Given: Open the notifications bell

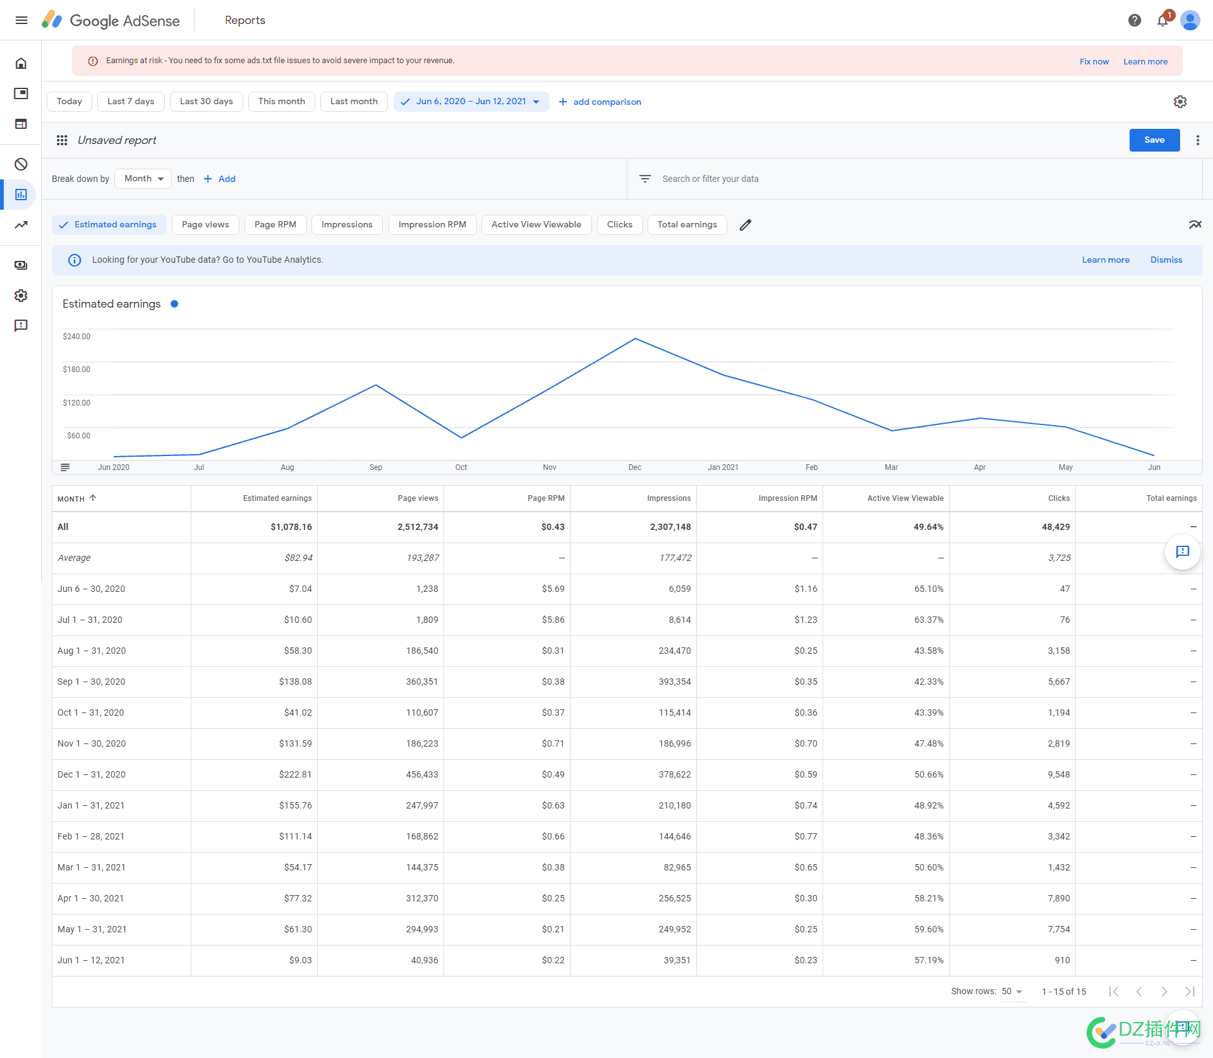Looking at the screenshot, I should [x=1162, y=20].
